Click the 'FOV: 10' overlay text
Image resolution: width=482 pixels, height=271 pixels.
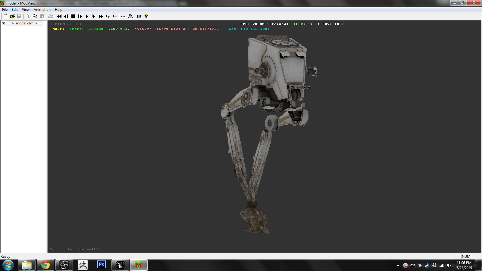(331, 24)
